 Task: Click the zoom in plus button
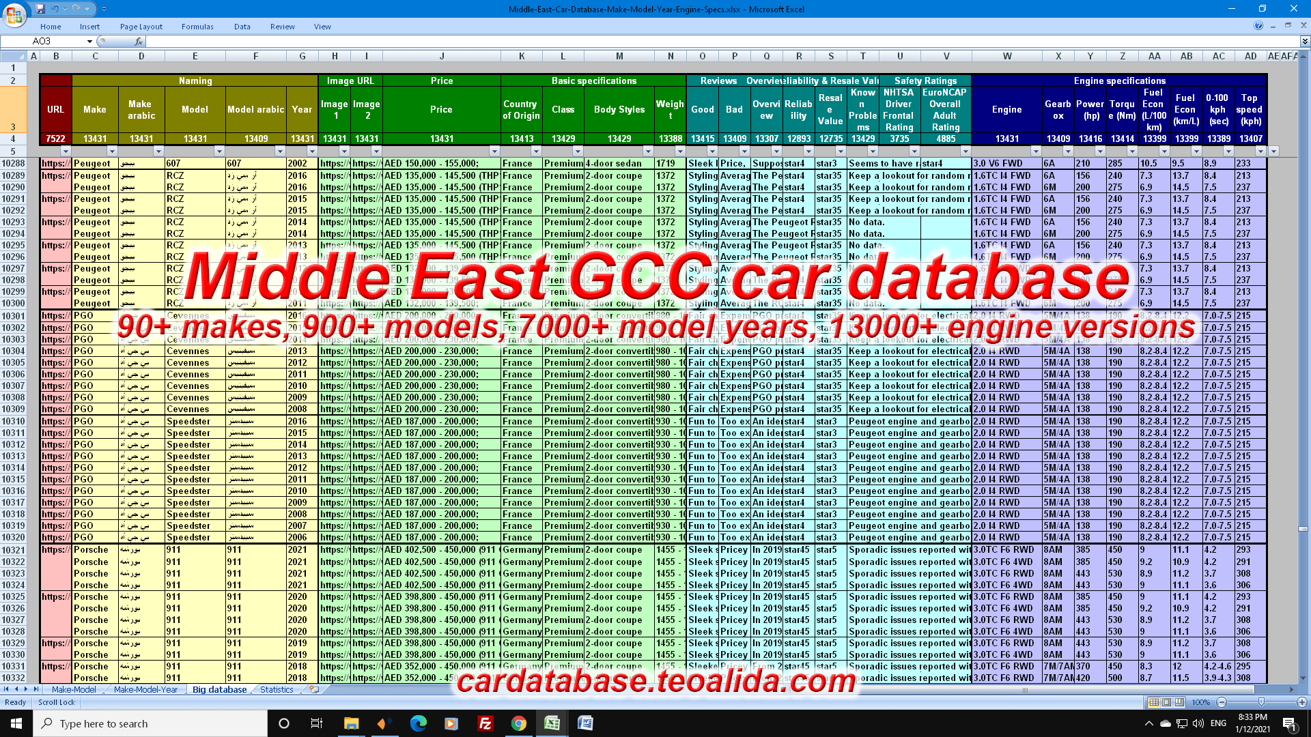tap(1301, 702)
